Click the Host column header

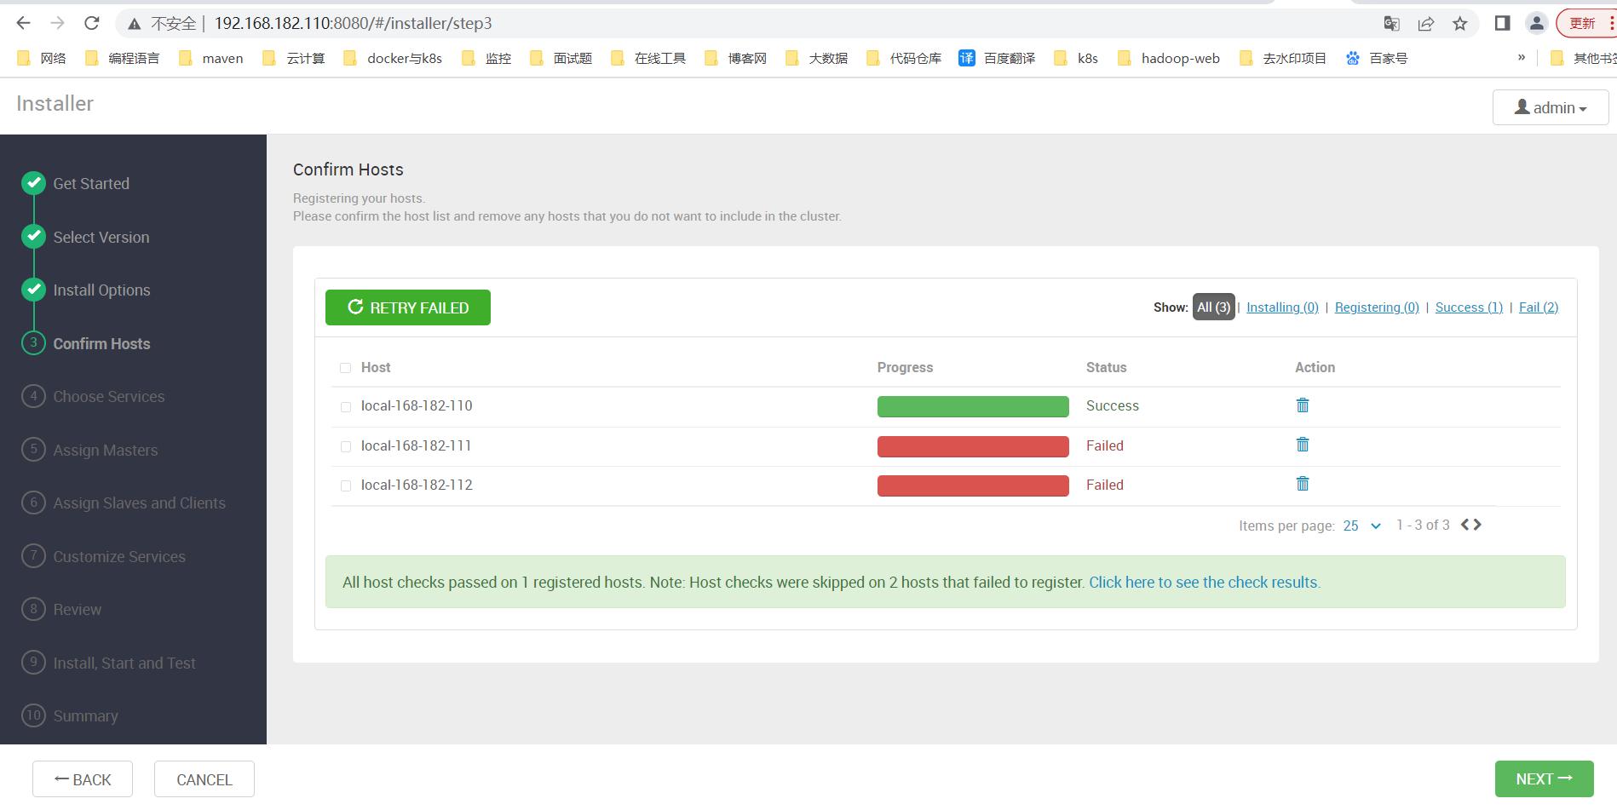pyautogui.click(x=376, y=367)
